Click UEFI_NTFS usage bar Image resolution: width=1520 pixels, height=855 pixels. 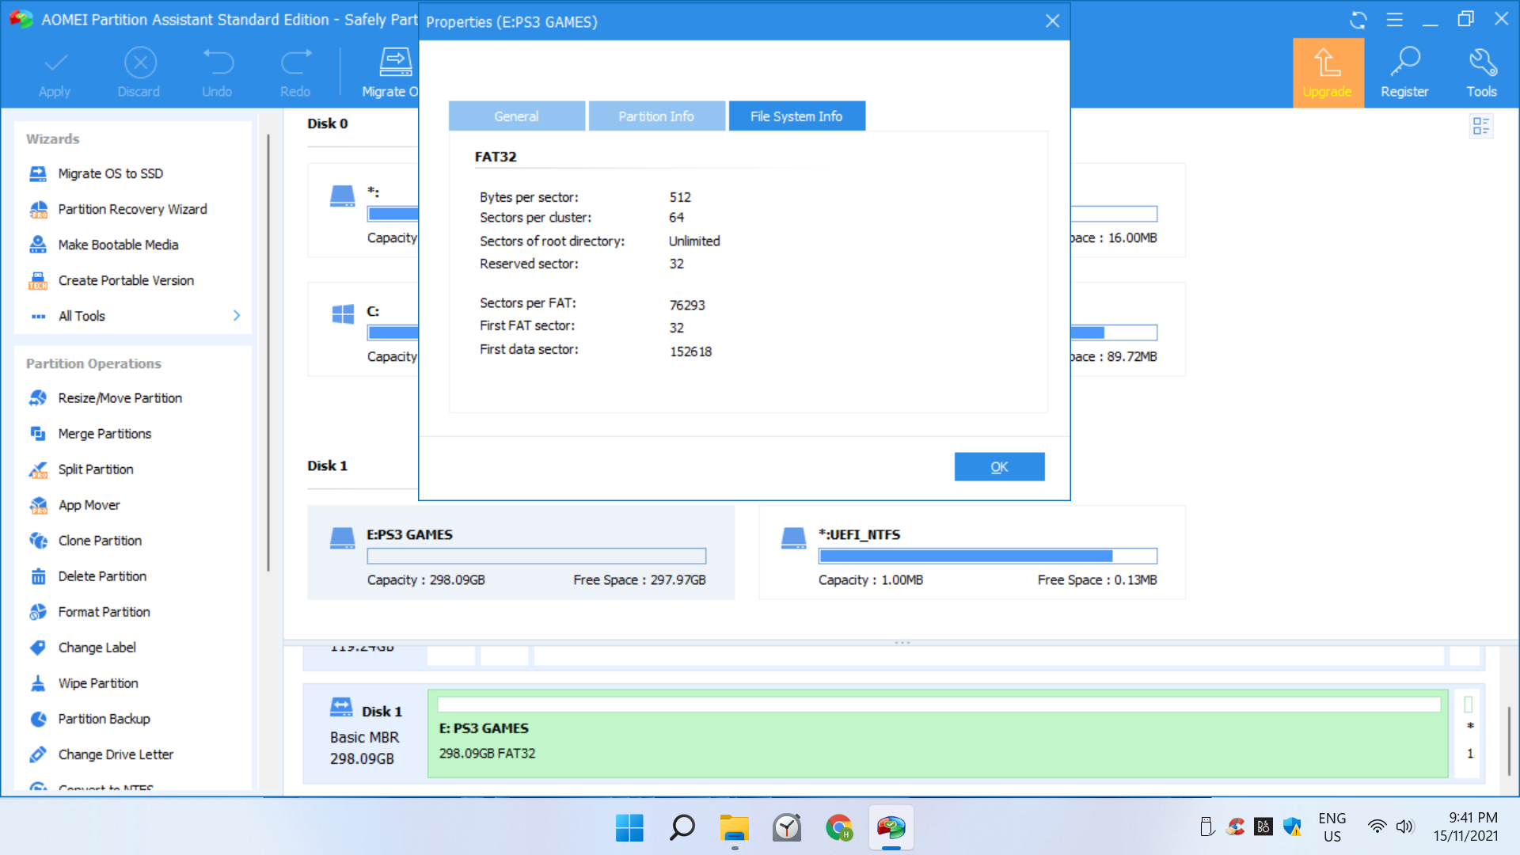pyautogui.click(x=987, y=557)
